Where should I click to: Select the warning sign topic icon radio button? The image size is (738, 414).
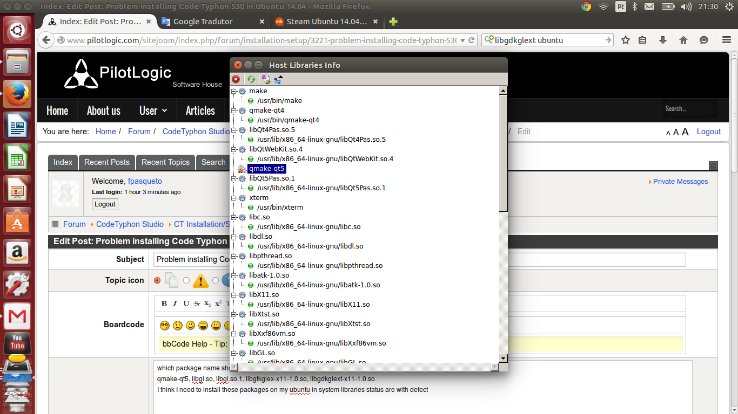pos(186,280)
